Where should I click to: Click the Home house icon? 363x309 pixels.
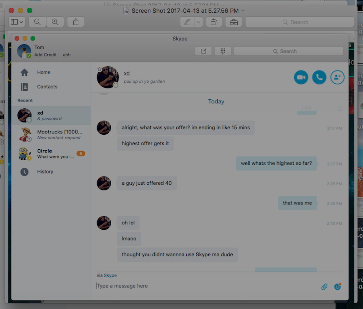click(x=25, y=72)
